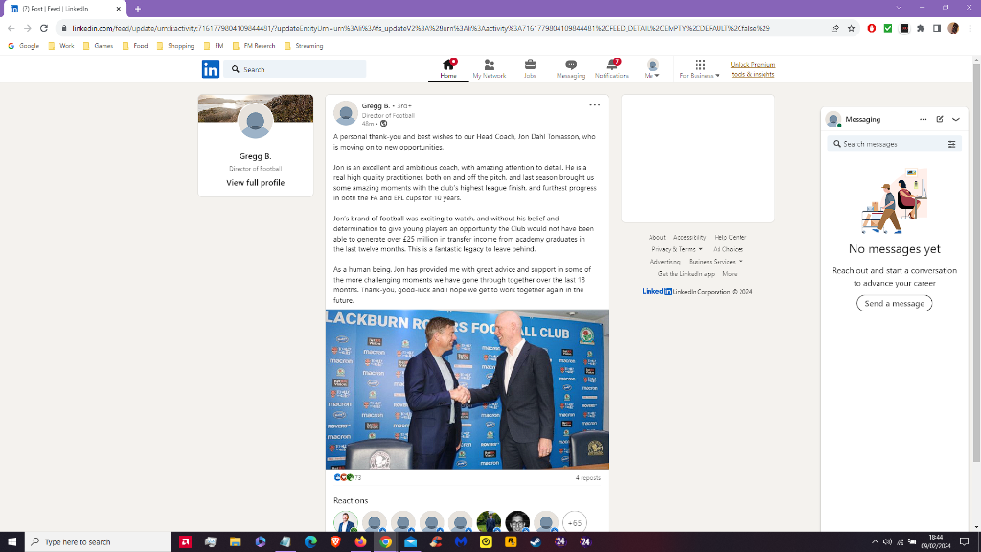Open Brave browser from taskbar
981x552 pixels.
click(335, 542)
